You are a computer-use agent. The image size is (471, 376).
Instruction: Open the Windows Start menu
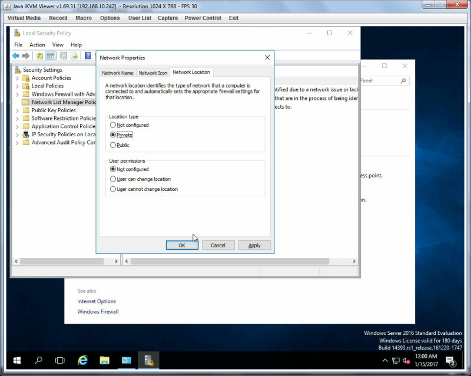point(17,360)
